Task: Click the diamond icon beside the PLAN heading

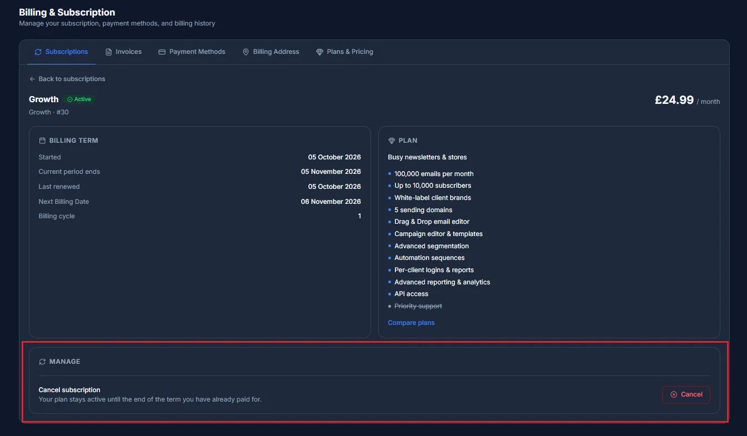Action: [392, 141]
